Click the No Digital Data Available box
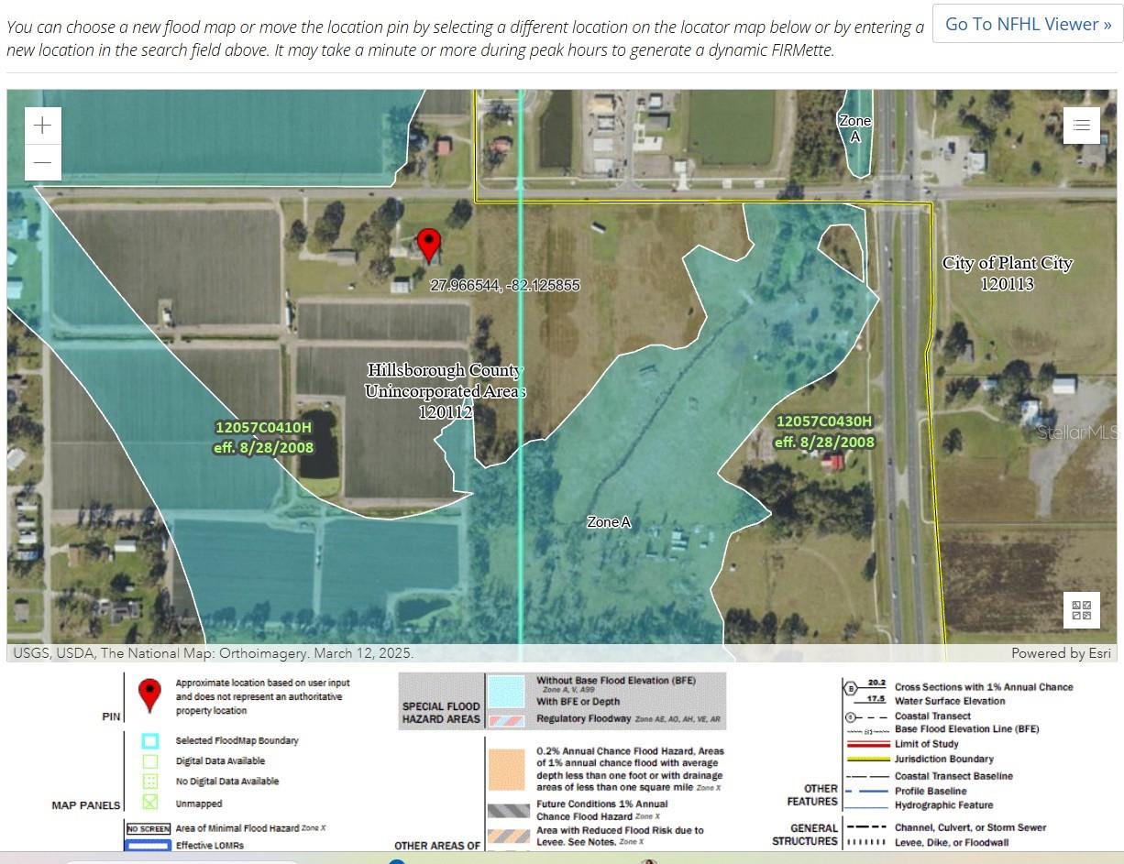Image resolution: width=1124 pixels, height=864 pixels. [x=150, y=782]
